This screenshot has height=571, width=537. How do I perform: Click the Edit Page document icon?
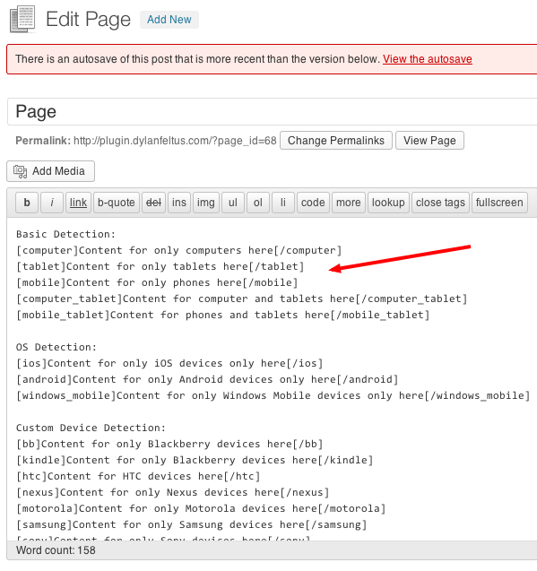22,19
